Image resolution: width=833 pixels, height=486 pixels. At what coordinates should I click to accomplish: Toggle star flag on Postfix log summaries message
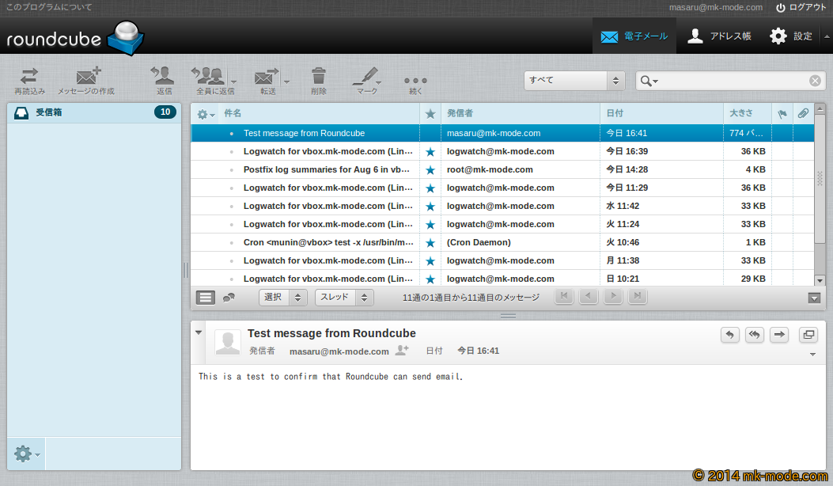coord(430,170)
